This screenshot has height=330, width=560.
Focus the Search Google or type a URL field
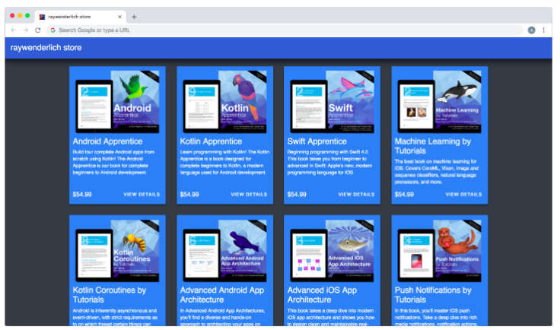tap(285, 30)
